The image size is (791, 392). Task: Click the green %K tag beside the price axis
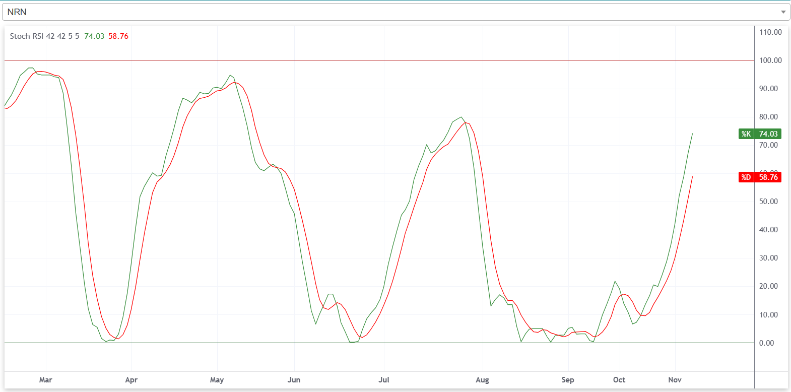click(746, 134)
